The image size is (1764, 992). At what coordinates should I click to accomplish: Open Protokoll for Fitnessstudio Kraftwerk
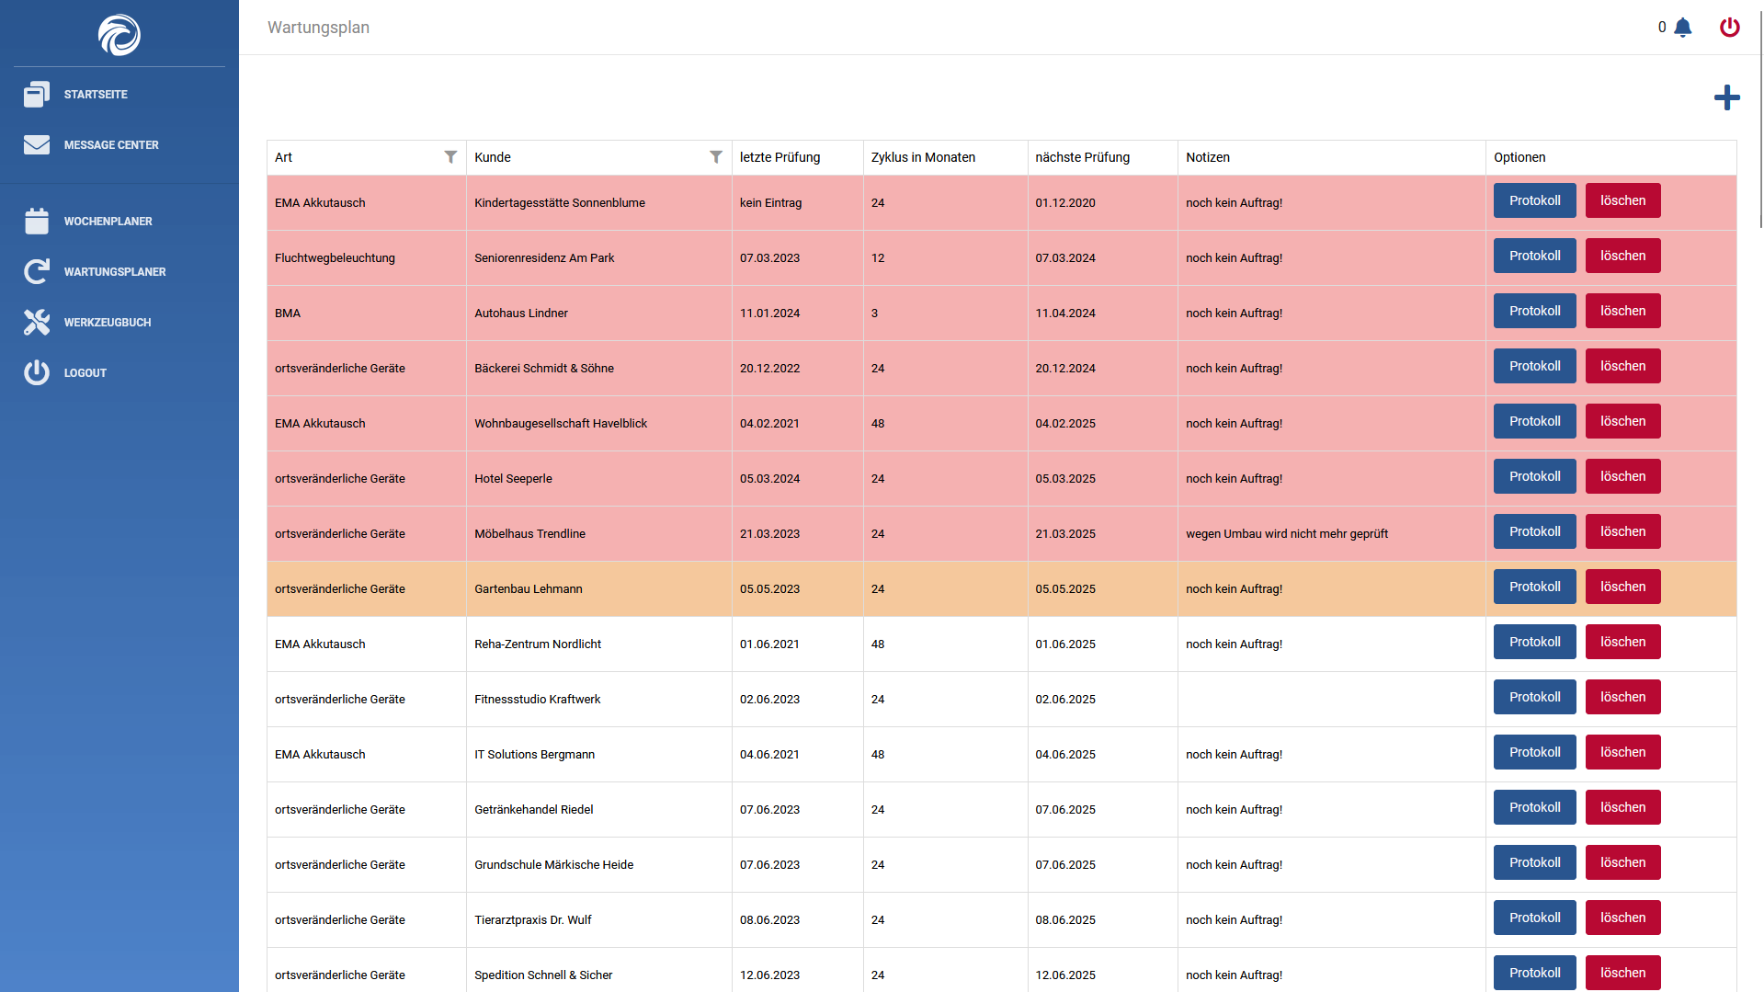(x=1534, y=698)
